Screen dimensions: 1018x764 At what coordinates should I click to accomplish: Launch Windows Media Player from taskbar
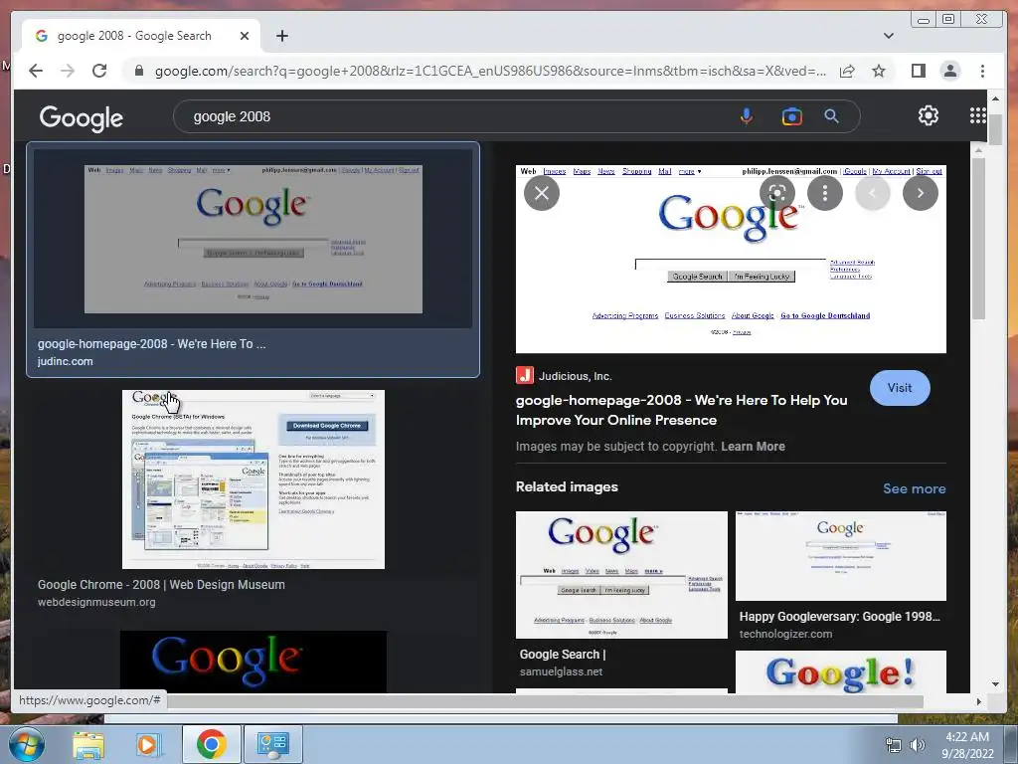click(148, 744)
